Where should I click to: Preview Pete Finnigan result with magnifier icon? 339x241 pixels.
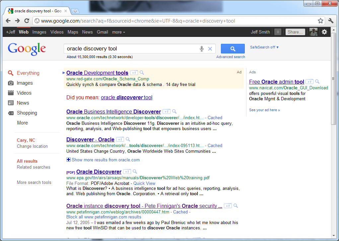[236, 206]
